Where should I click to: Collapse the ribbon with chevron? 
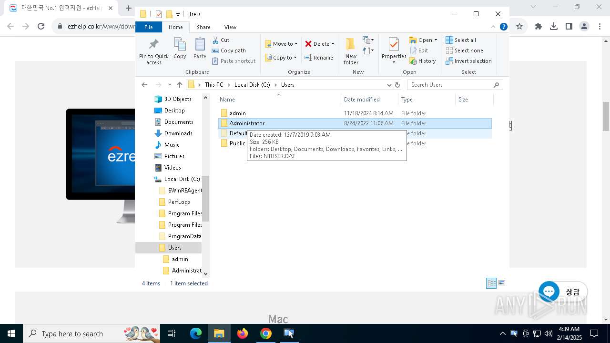tap(493, 27)
